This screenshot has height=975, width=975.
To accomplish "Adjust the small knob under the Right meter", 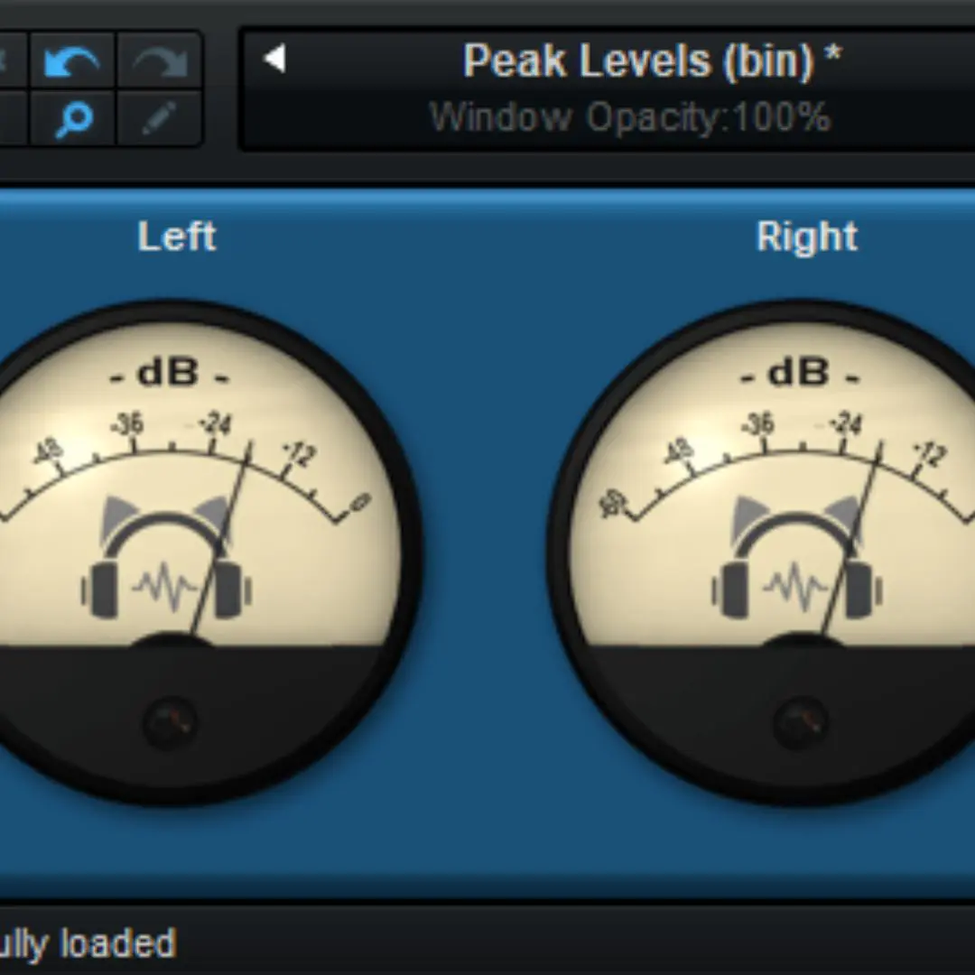I will (x=801, y=722).
